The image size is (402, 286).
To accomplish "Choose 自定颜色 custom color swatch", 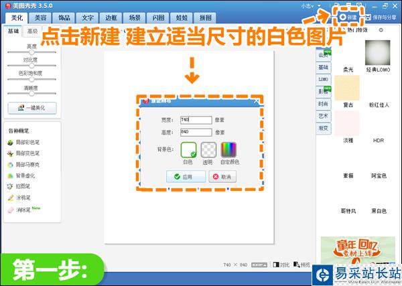I will [x=228, y=150].
